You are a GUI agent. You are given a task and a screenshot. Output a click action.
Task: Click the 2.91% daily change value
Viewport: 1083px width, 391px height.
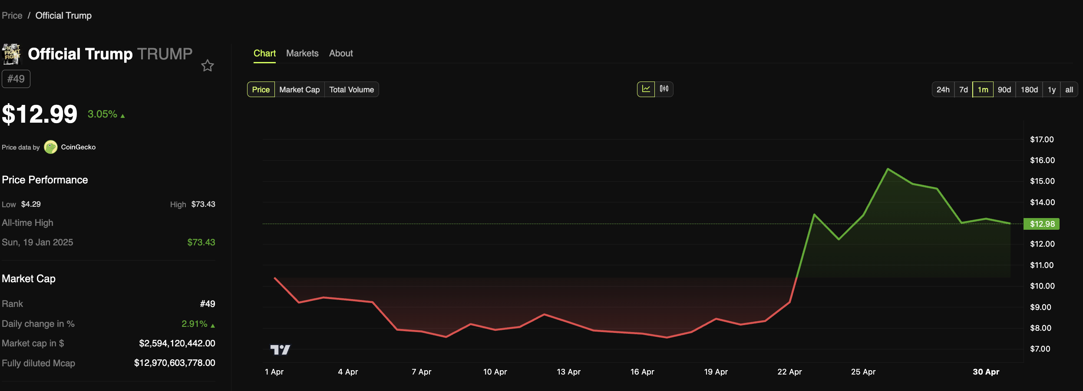click(198, 324)
